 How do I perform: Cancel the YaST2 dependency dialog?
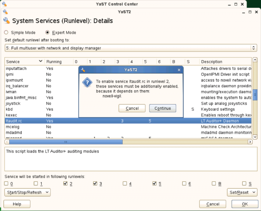tap(132, 108)
